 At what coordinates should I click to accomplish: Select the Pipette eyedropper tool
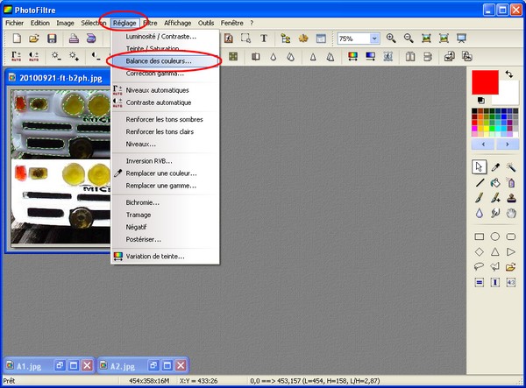point(495,167)
